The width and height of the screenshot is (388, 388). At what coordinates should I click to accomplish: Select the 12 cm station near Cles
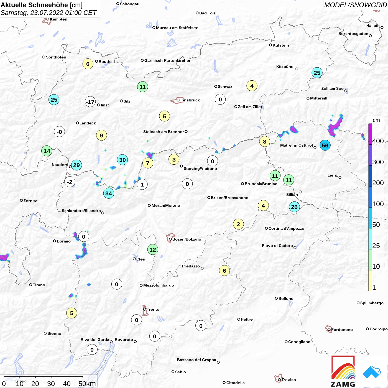[x=153, y=250]
